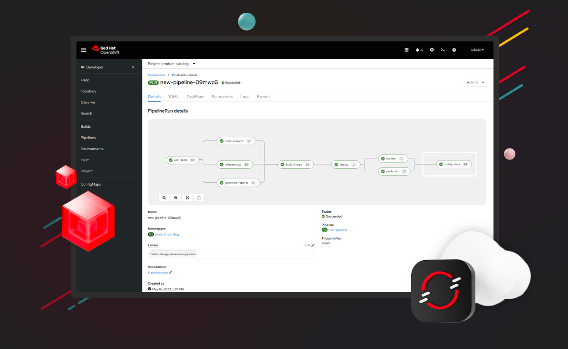Switch to the YAML tab
568x349 pixels.
[x=173, y=97]
